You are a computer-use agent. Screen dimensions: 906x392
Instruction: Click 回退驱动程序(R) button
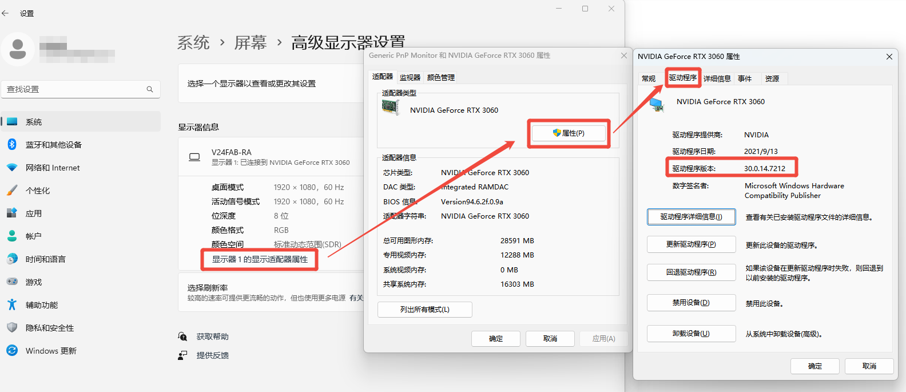[x=691, y=272]
